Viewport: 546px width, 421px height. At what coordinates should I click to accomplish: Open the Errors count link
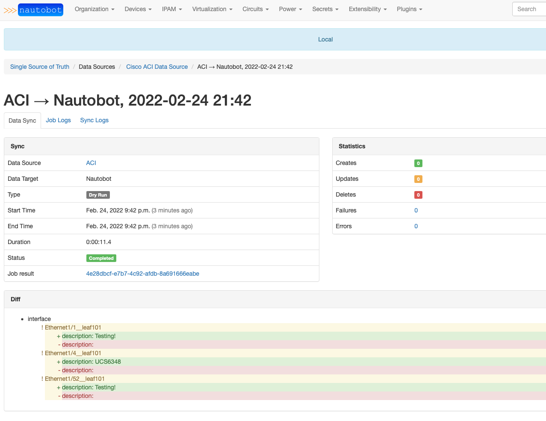click(416, 226)
